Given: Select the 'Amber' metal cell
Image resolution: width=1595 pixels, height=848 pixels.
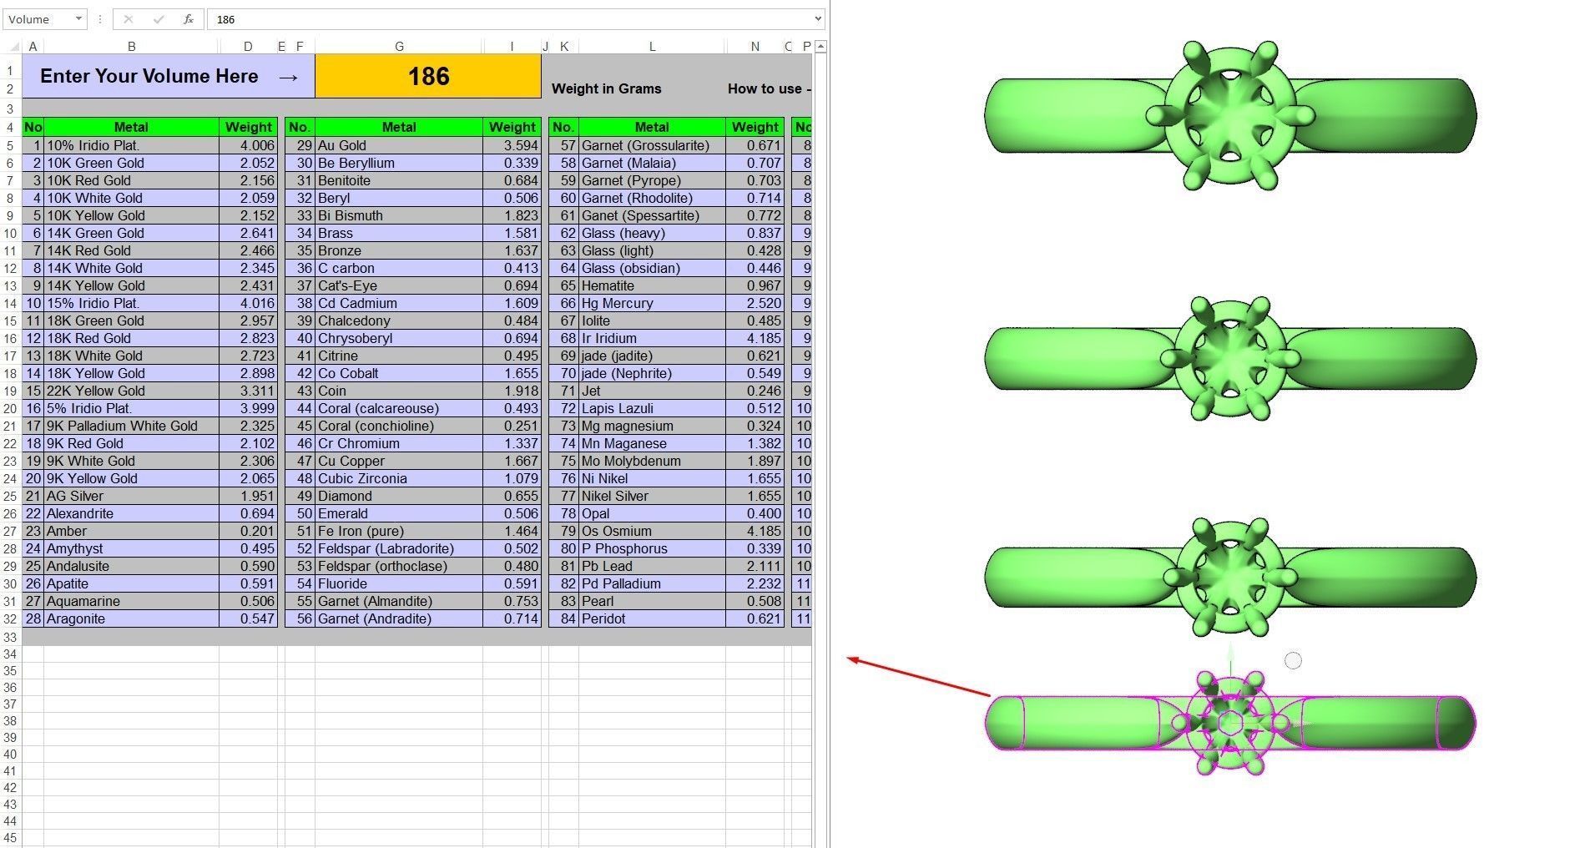Looking at the screenshot, I should pyautogui.click(x=131, y=531).
